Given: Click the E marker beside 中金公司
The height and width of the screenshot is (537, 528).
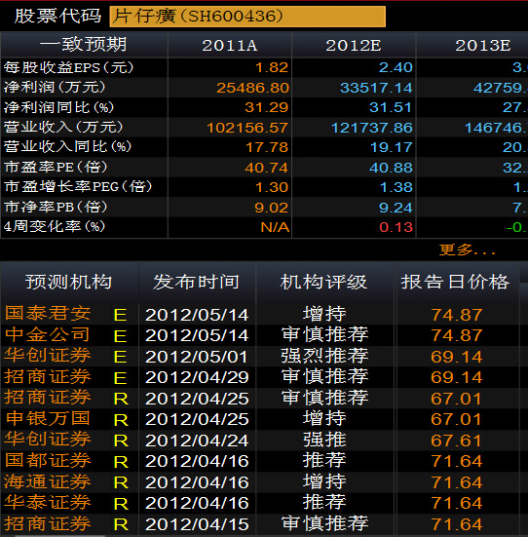Looking at the screenshot, I should (x=120, y=336).
